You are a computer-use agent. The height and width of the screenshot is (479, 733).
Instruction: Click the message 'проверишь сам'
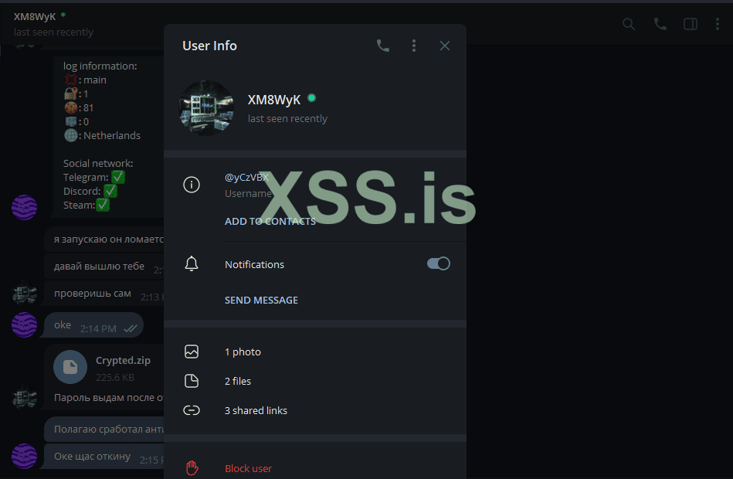93,294
